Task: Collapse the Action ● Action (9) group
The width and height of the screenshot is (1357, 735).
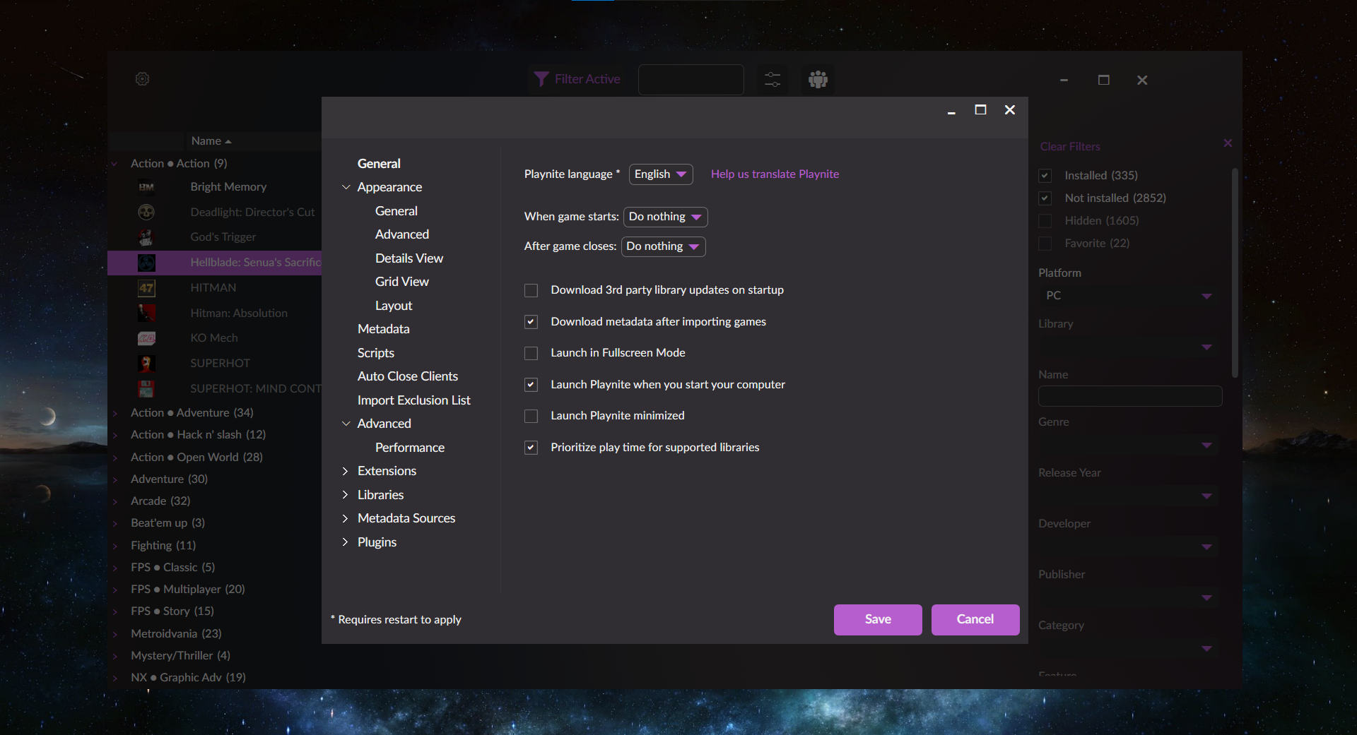Action: 114,164
